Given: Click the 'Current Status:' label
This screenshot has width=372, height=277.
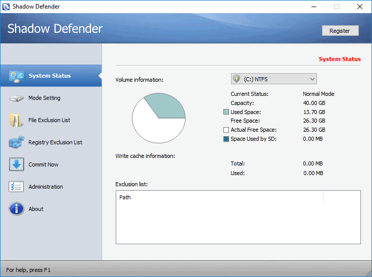Looking at the screenshot, I should pyautogui.click(x=249, y=94).
